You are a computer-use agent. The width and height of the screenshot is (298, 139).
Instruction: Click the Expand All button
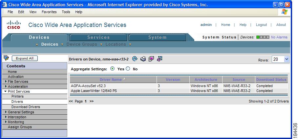pyautogui.click(x=25, y=58)
